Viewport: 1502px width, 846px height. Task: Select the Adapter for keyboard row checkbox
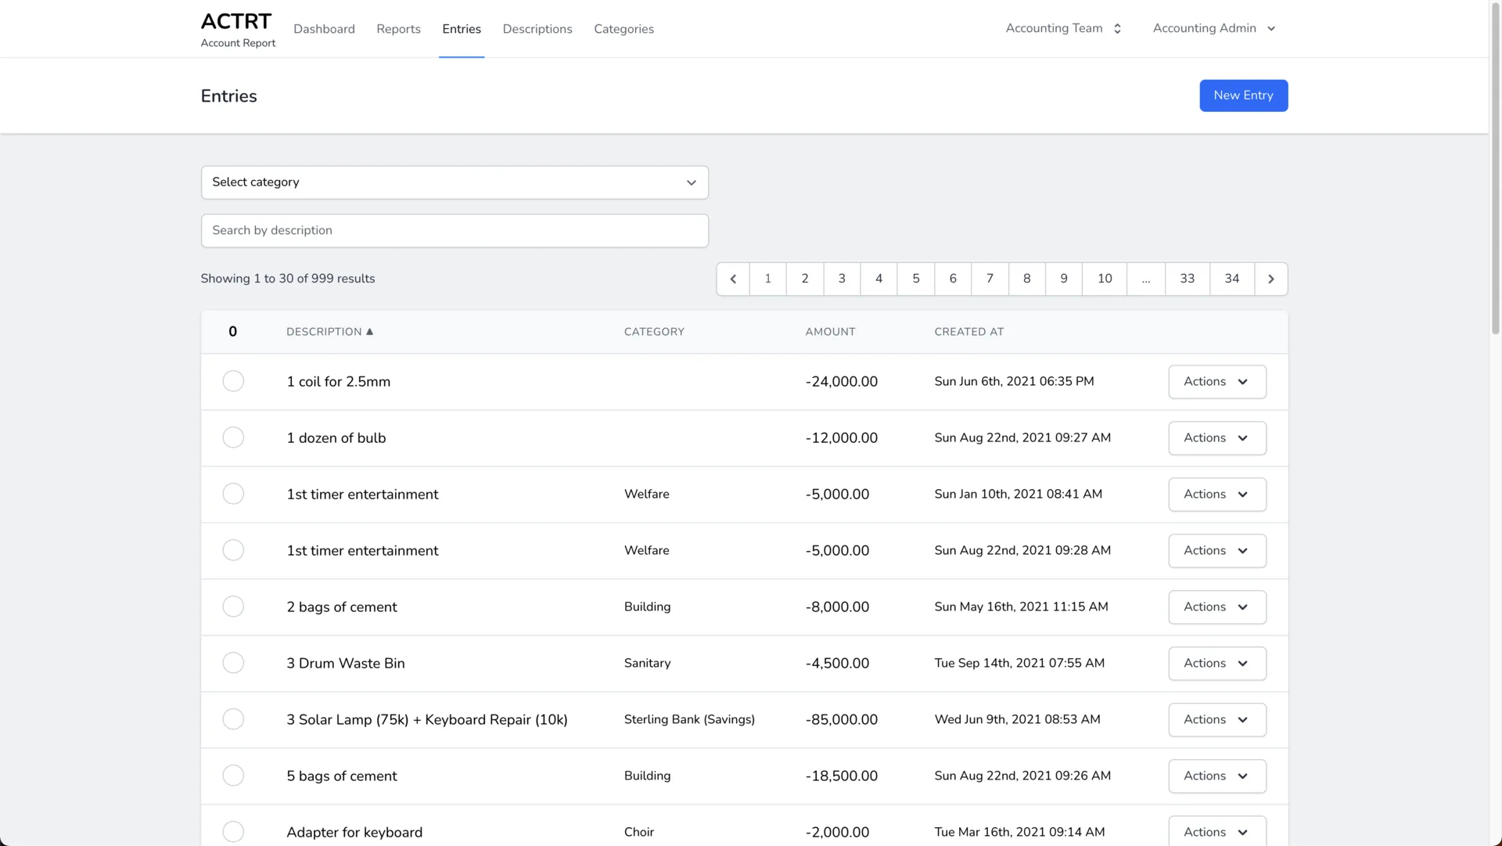coord(233,832)
